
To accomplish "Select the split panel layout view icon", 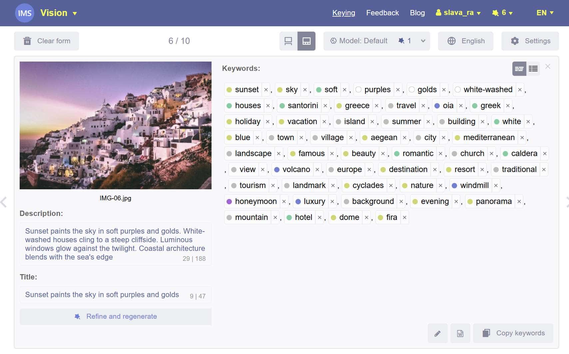I will pos(306,41).
